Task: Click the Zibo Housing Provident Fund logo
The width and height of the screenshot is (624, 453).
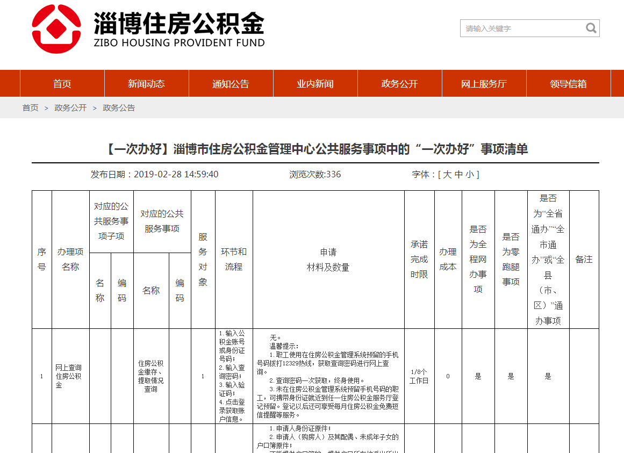Action: pos(148,28)
